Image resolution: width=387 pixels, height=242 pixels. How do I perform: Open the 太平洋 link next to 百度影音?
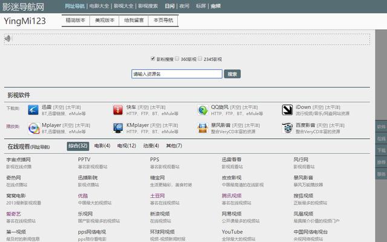[337, 126]
